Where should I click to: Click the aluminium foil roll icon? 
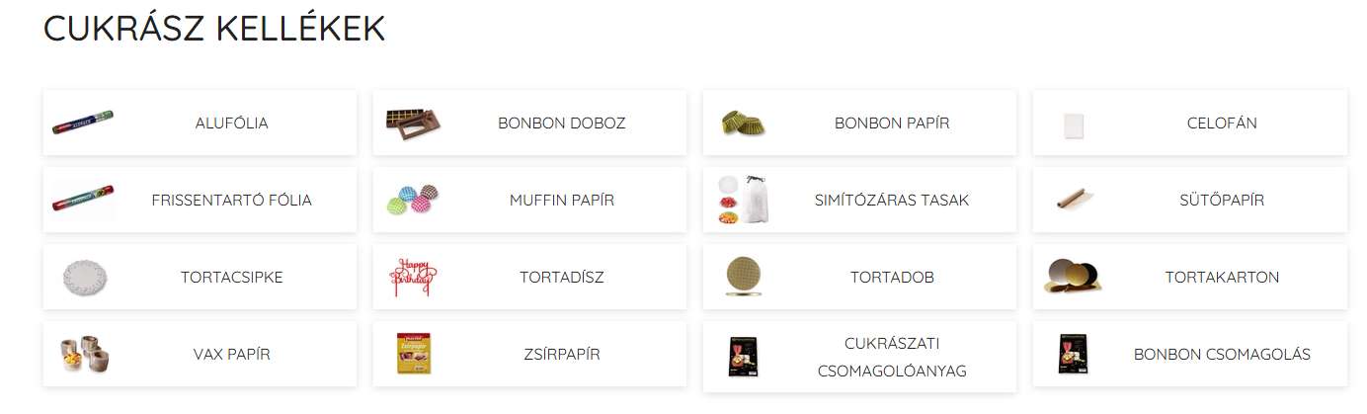(83, 123)
